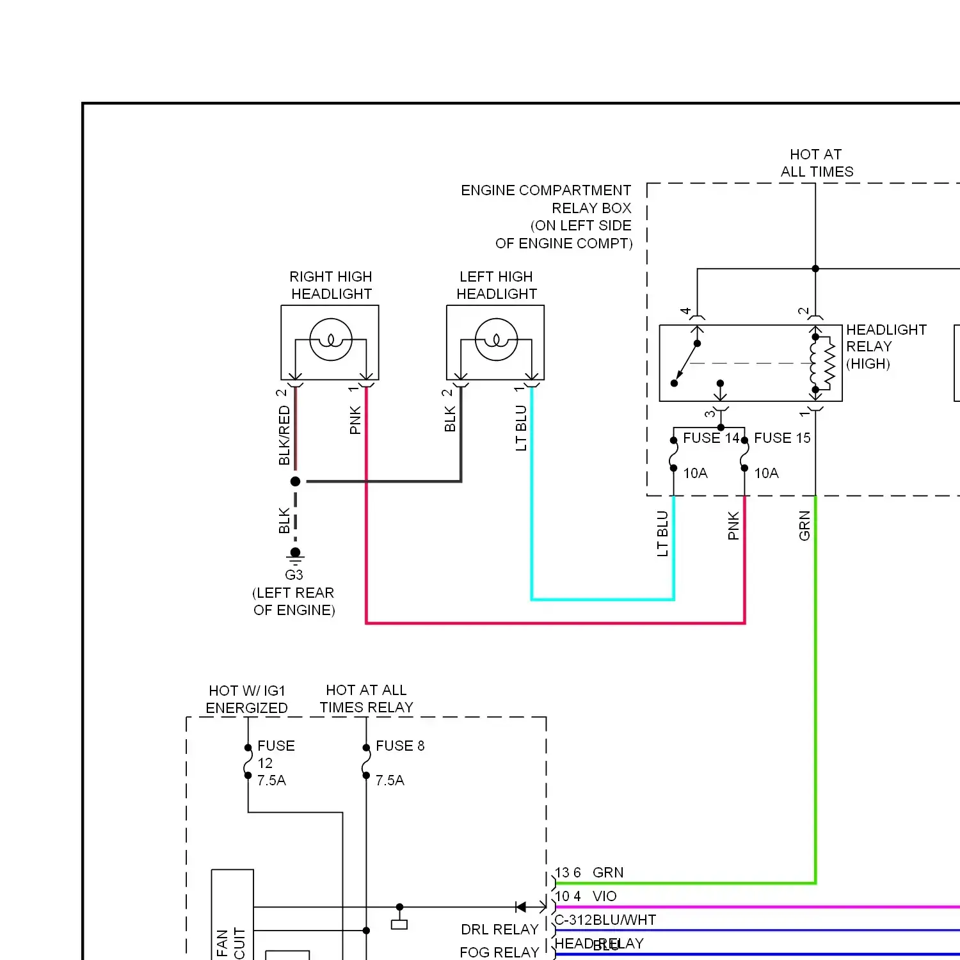The width and height of the screenshot is (960, 960).
Task: Select the 13 6 GRN connector text
Action: tap(589, 872)
